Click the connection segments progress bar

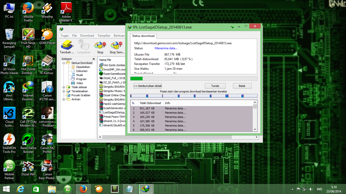194,96
